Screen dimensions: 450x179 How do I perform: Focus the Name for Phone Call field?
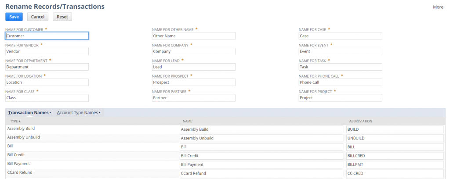tap(341, 82)
